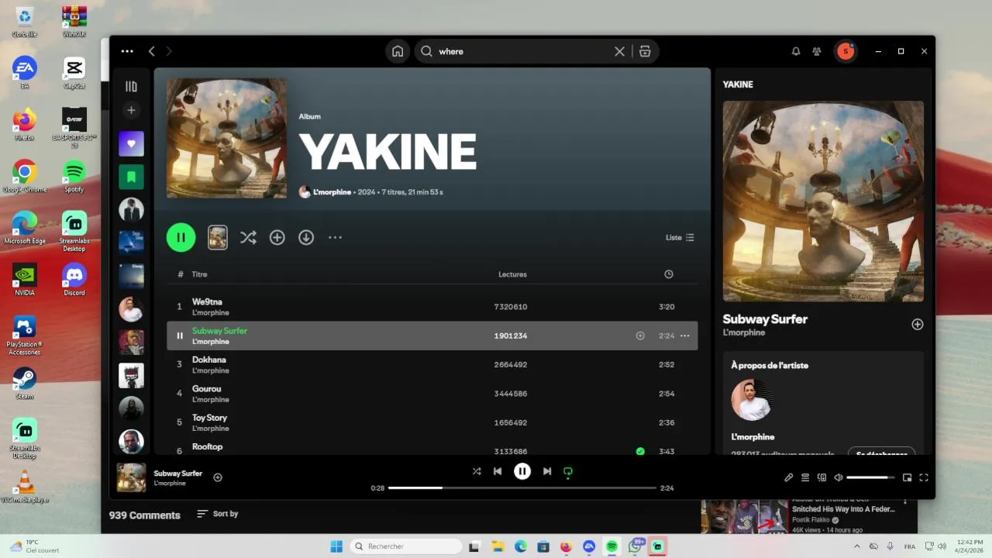This screenshot has height=558, width=992.
Task: Open the play queue icon
Action: (805, 477)
